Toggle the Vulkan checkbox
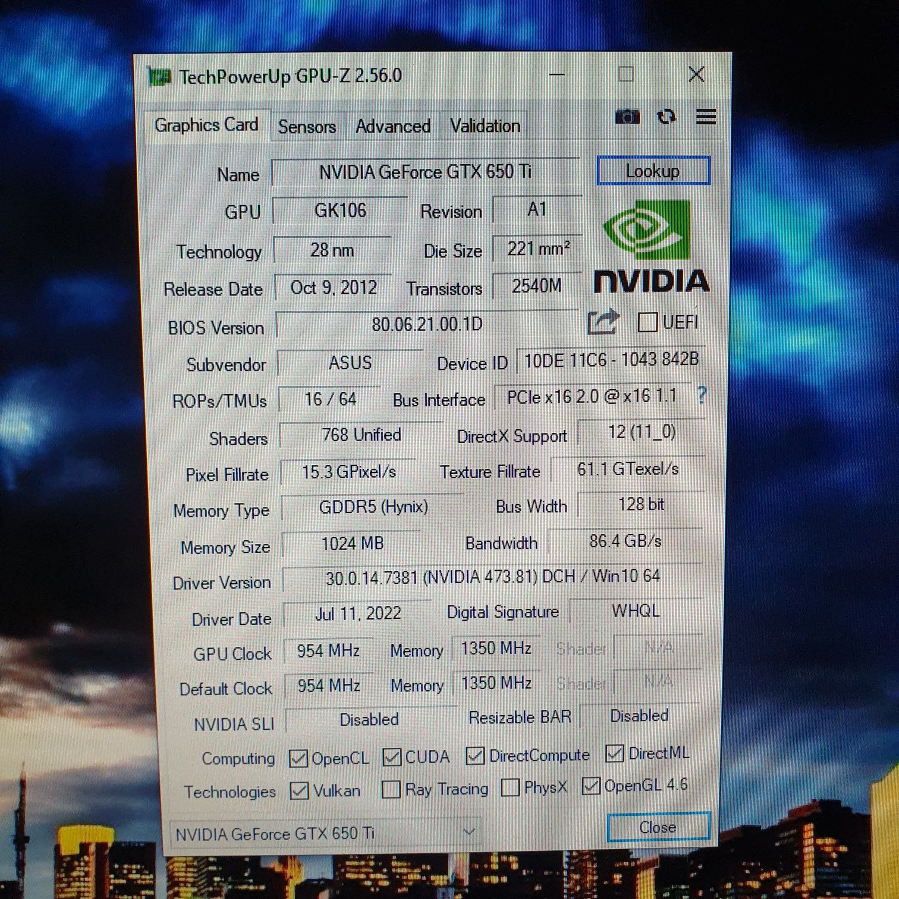Viewport: 899px width, 899px height. coord(299,791)
